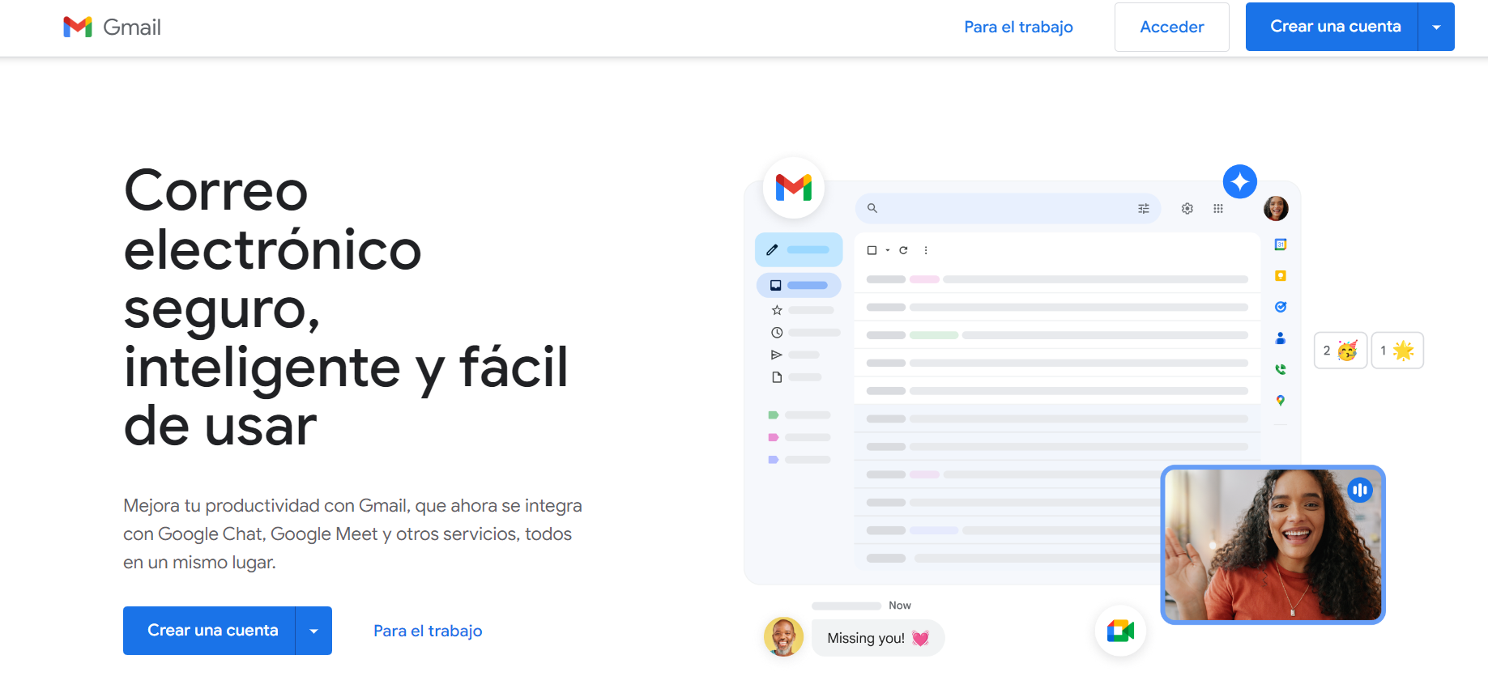This screenshot has width=1488, height=676.
Task: Open the yellow Keep icon in the side panel
Action: coord(1281,276)
